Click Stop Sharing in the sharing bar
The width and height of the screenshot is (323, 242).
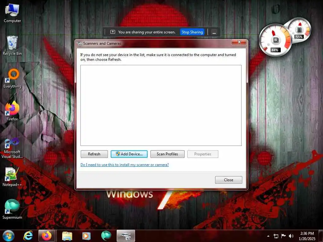pyautogui.click(x=192, y=32)
